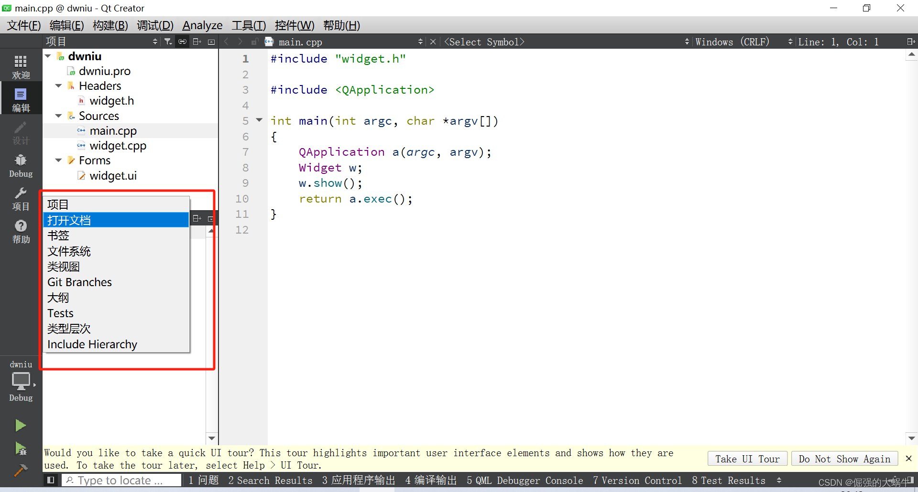The height and width of the screenshot is (492, 918).
Task: Select 打开文档 in the view list
Action: coord(116,220)
